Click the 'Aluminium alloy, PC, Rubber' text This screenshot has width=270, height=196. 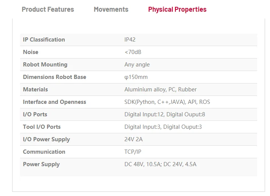point(161,90)
